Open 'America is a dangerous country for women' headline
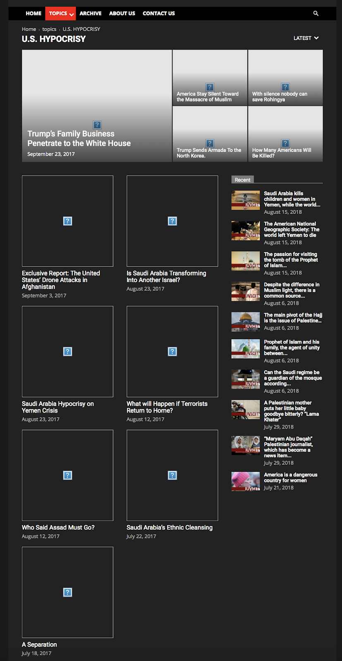 291,478
